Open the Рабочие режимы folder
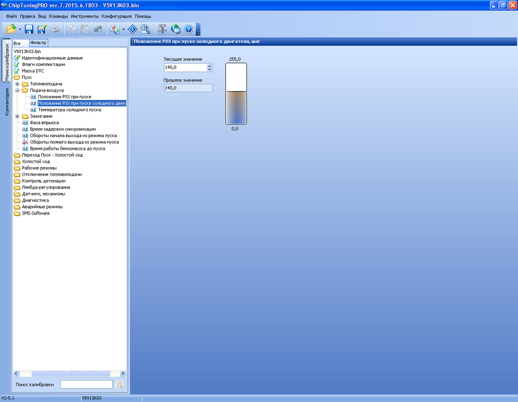 pyautogui.click(x=39, y=168)
